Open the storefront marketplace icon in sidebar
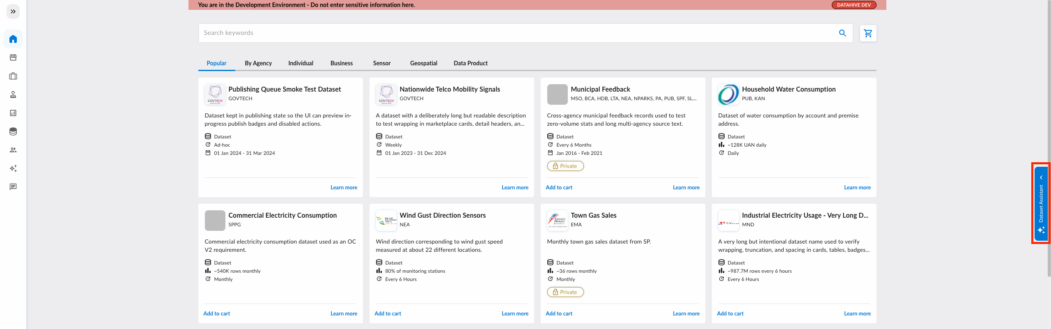The image size is (1051, 329). (13, 58)
